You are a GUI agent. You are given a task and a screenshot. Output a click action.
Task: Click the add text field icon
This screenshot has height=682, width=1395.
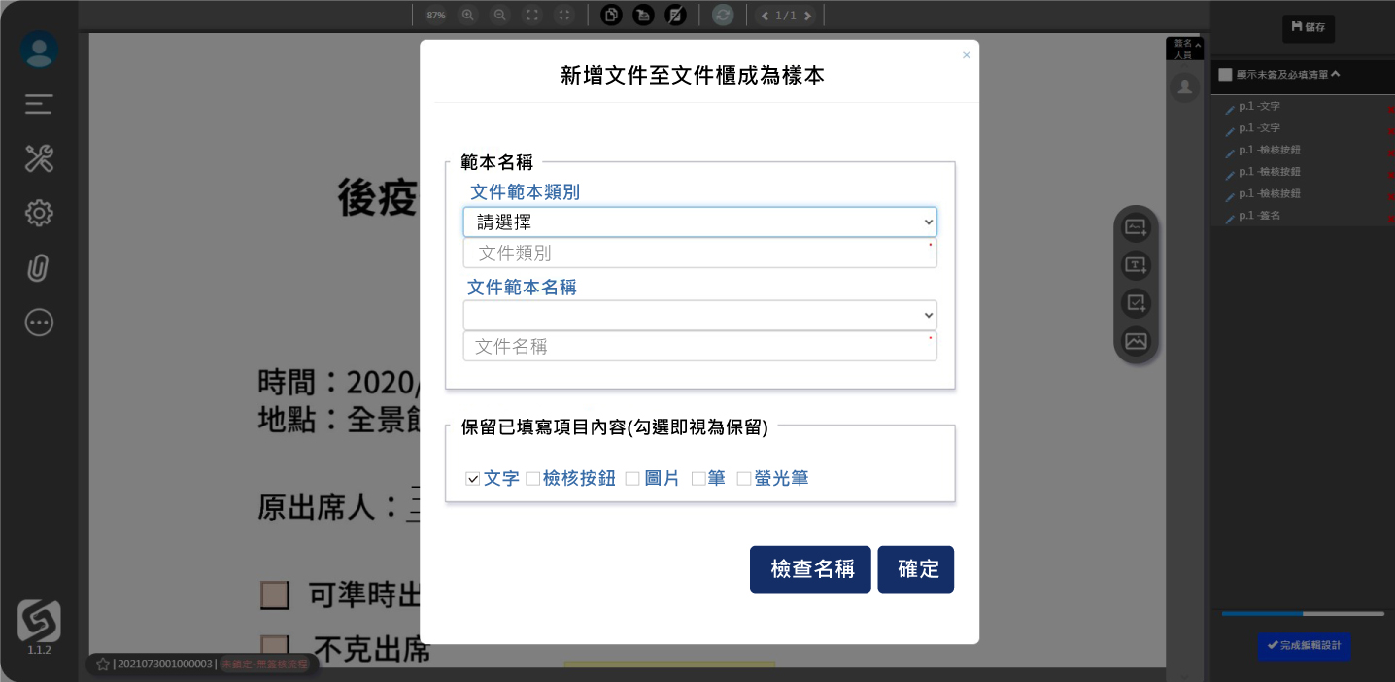coord(1136,265)
